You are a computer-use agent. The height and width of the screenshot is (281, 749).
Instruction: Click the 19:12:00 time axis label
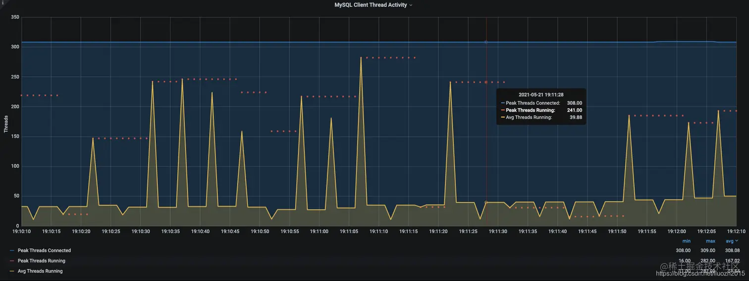pyautogui.click(x=677, y=231)
